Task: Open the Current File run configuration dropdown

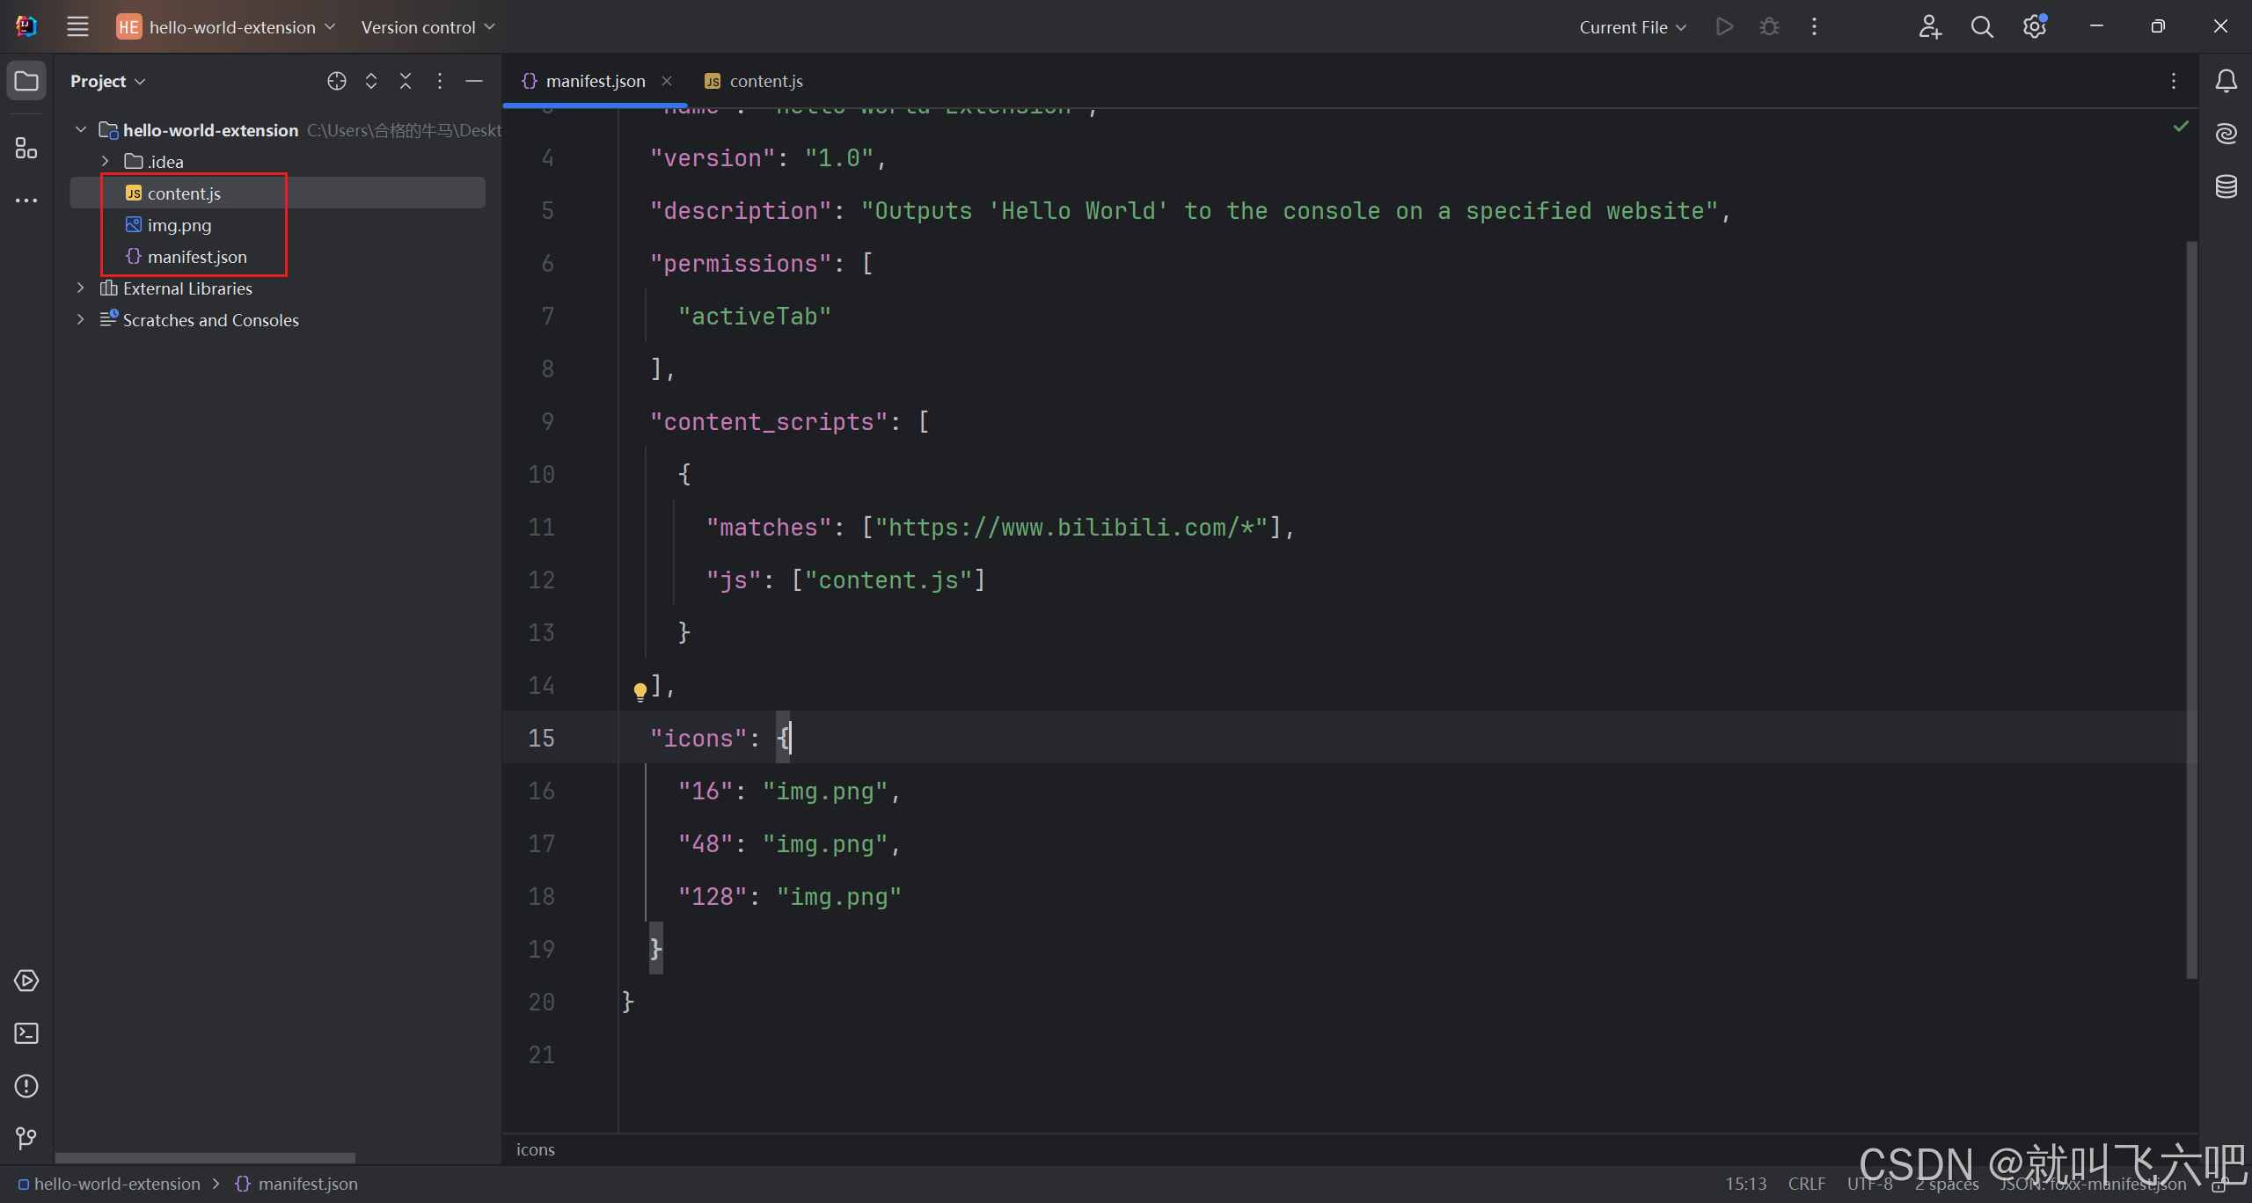Action: click(x=1633, y=27)
